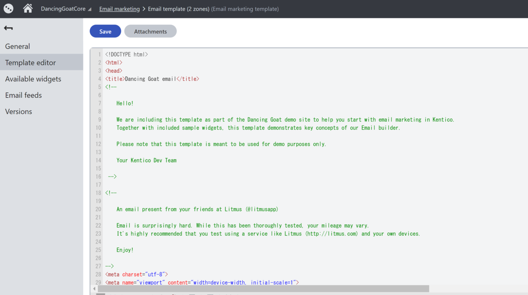Viewport: 528px width, 295px height.
Task: Follow the Email marketing breadcrumb link
Action: 119,9
